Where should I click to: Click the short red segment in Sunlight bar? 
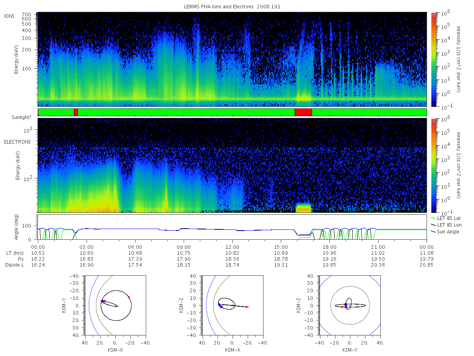[76, 112]
